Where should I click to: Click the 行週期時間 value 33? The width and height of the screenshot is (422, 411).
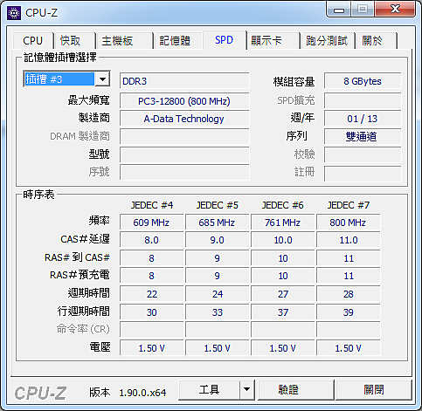217,312
